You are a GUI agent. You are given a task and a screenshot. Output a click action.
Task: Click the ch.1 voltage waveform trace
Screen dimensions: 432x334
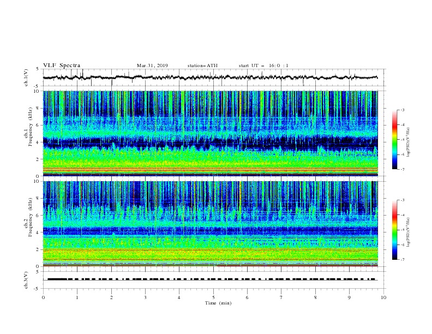pos(210,77)
